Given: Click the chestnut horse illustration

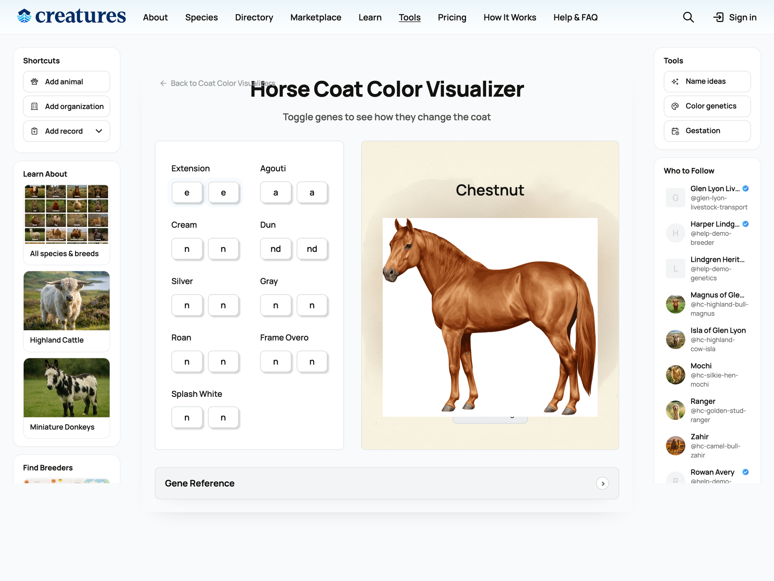Looking at the screenshot, I should pos(490,317).
